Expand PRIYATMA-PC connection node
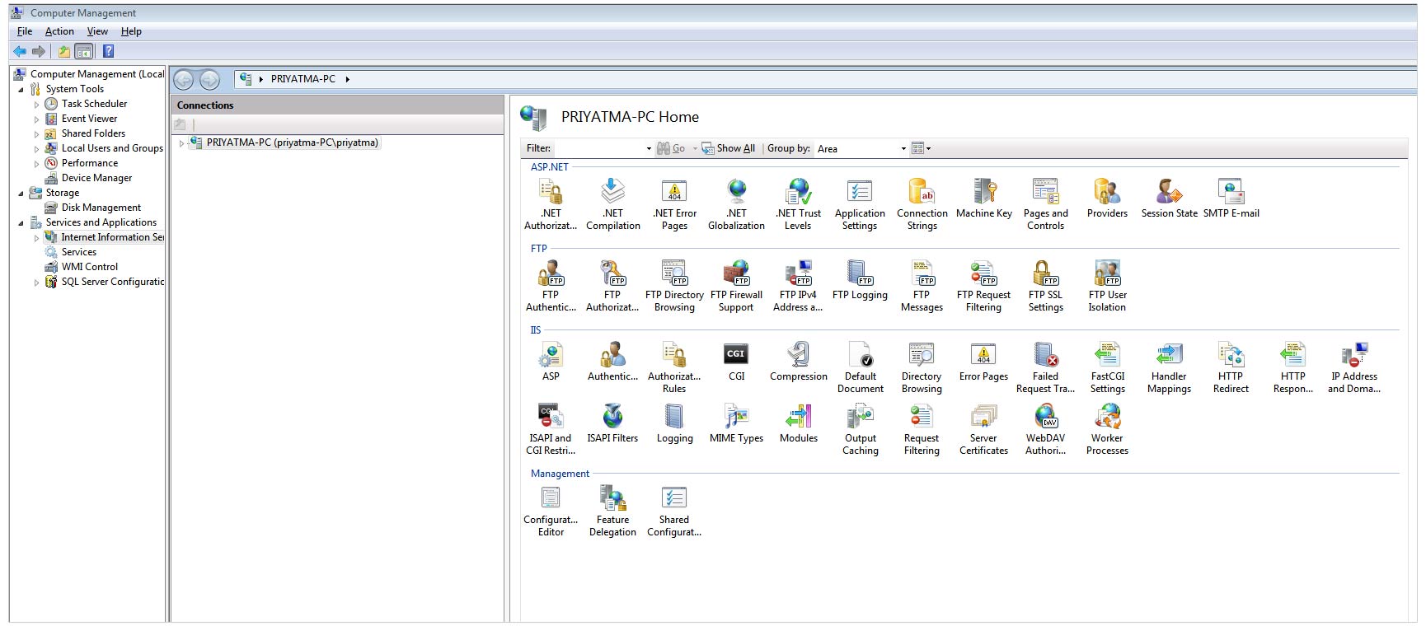 coord(181,143)
